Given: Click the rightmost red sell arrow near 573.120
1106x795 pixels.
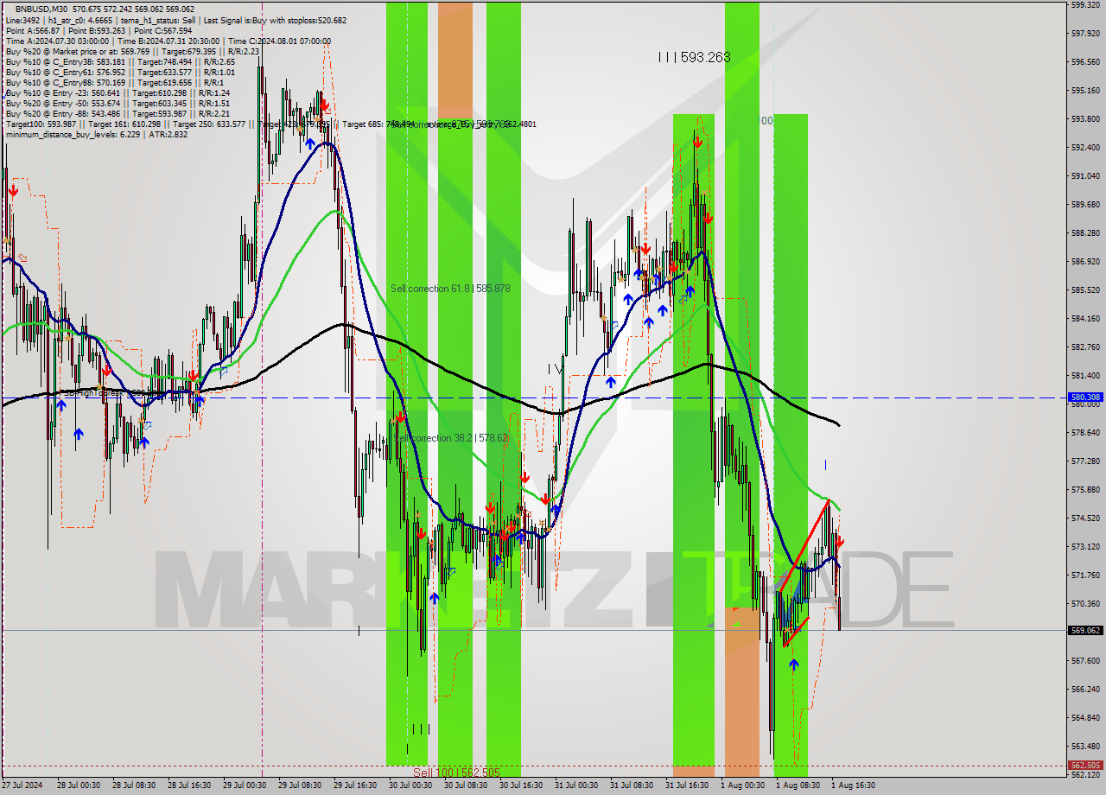Looking at the screenshot, I should pos(840,542).
